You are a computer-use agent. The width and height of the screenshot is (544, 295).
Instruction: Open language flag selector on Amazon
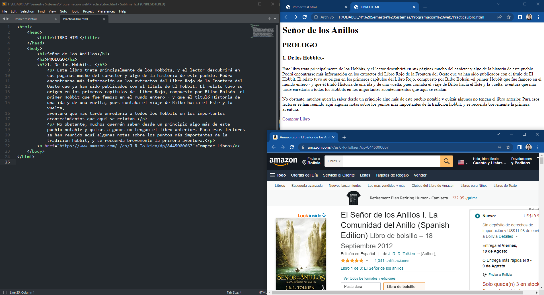463,162
